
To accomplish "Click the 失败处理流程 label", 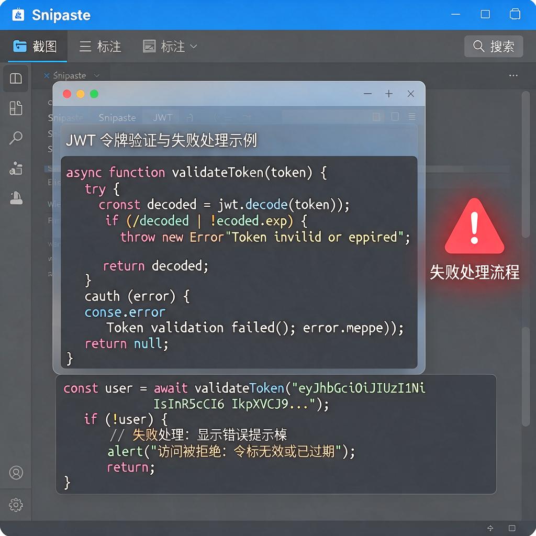I will click(474, 272).
